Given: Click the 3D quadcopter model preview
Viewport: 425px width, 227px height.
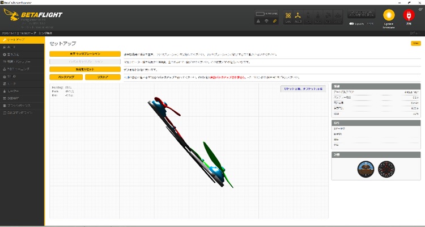Looking at the screenshot, I should (x=190, y=142).
